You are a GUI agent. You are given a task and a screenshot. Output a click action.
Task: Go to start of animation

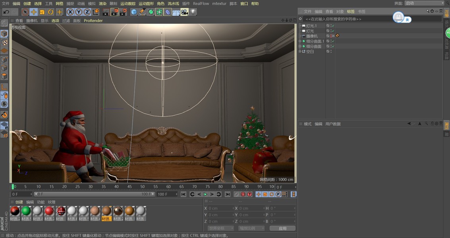coord(183,194)
